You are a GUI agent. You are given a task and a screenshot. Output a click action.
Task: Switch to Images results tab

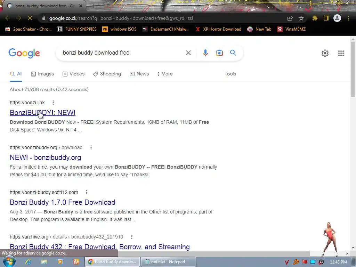[x=42, y=74]
